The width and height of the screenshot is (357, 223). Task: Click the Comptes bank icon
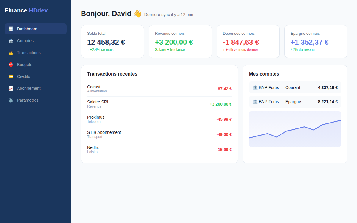click(11, 41)
